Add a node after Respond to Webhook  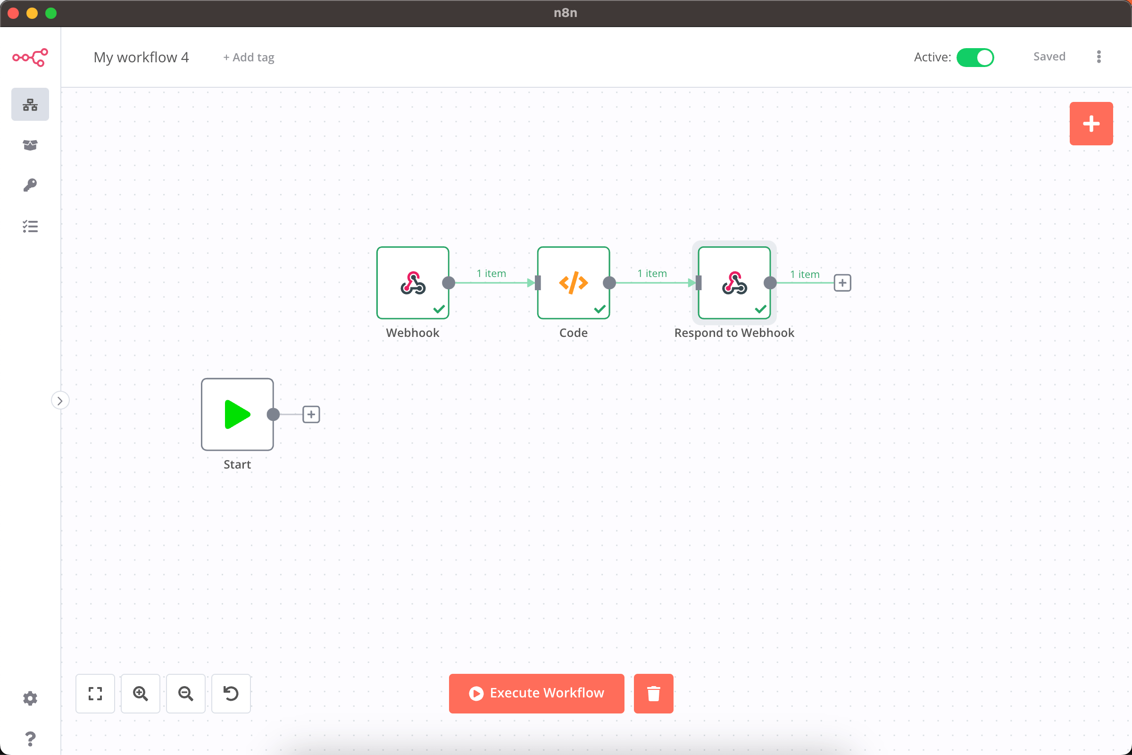tap(842, 283)
